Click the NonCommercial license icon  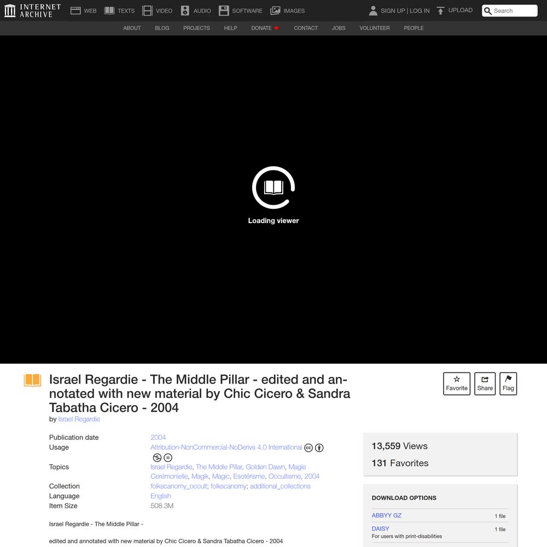click(x=157, y=458)
